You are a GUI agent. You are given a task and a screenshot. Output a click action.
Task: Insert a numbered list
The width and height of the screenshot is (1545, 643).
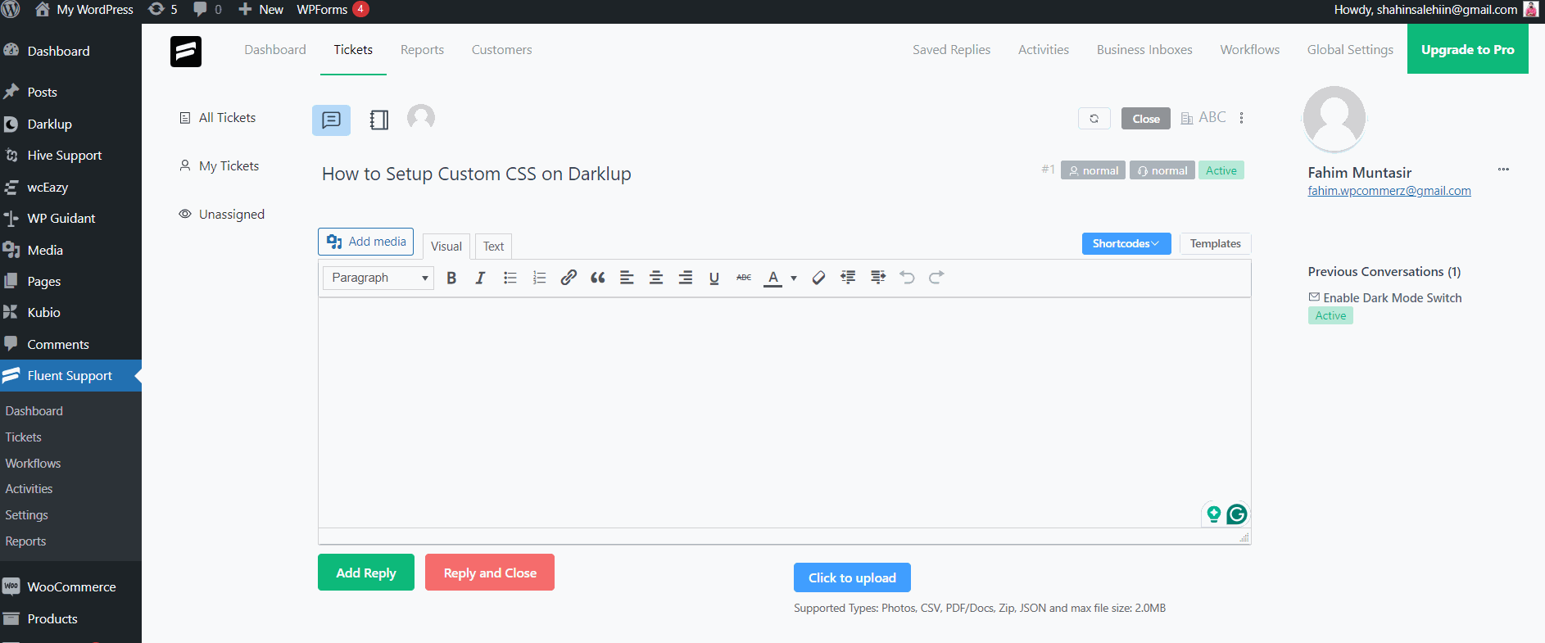click(x=539, y=278)
